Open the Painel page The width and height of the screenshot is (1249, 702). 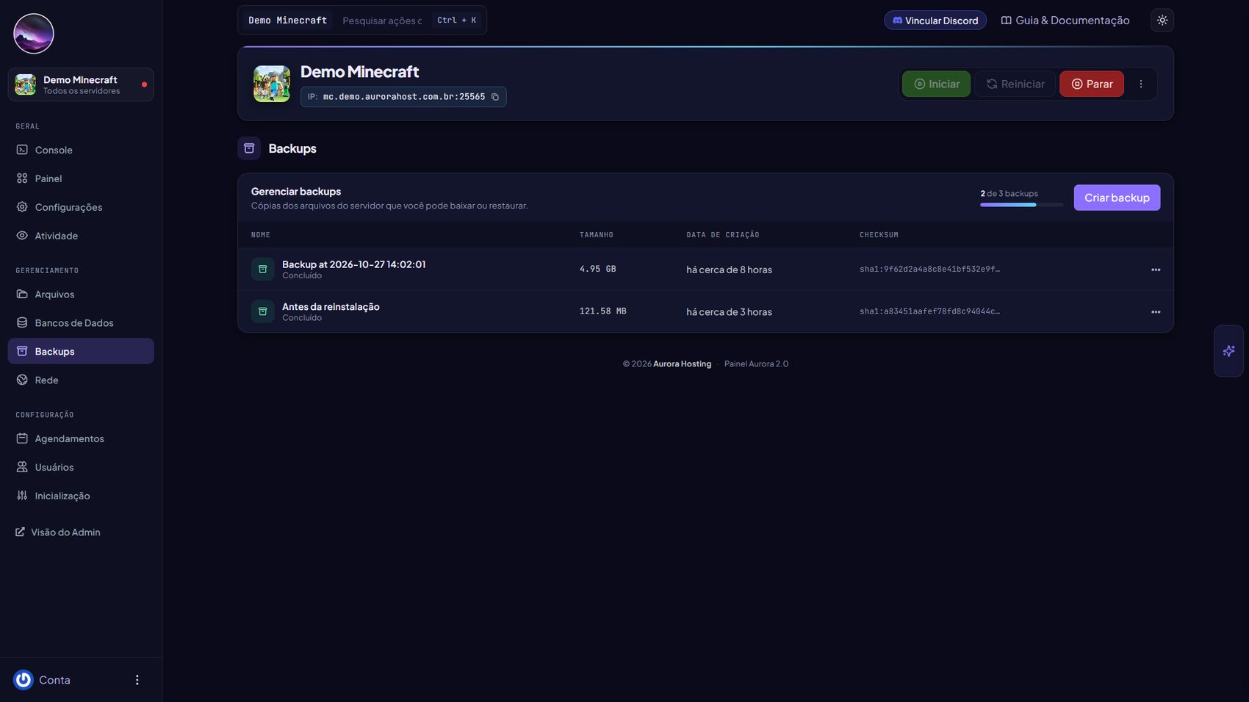click(x=81, y=178)
